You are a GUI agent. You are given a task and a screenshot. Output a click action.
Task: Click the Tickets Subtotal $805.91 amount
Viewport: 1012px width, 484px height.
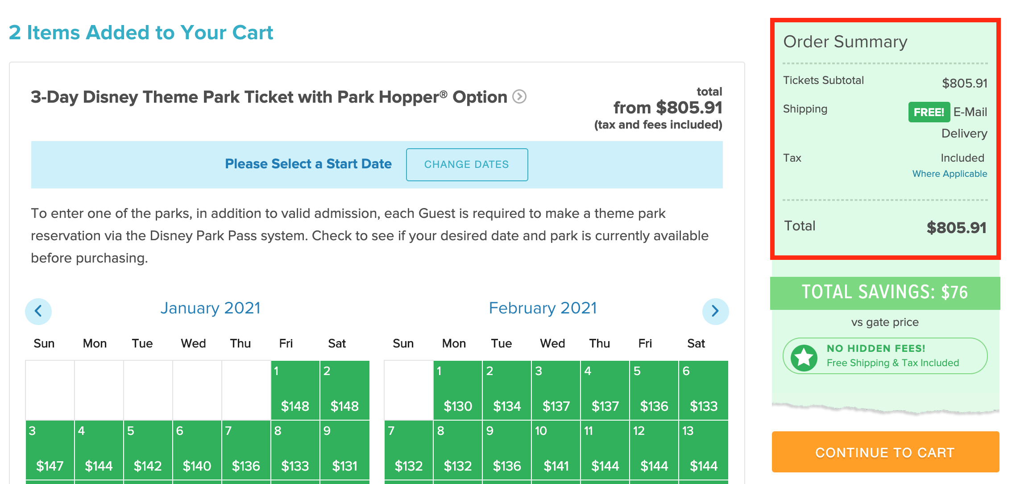965,83
